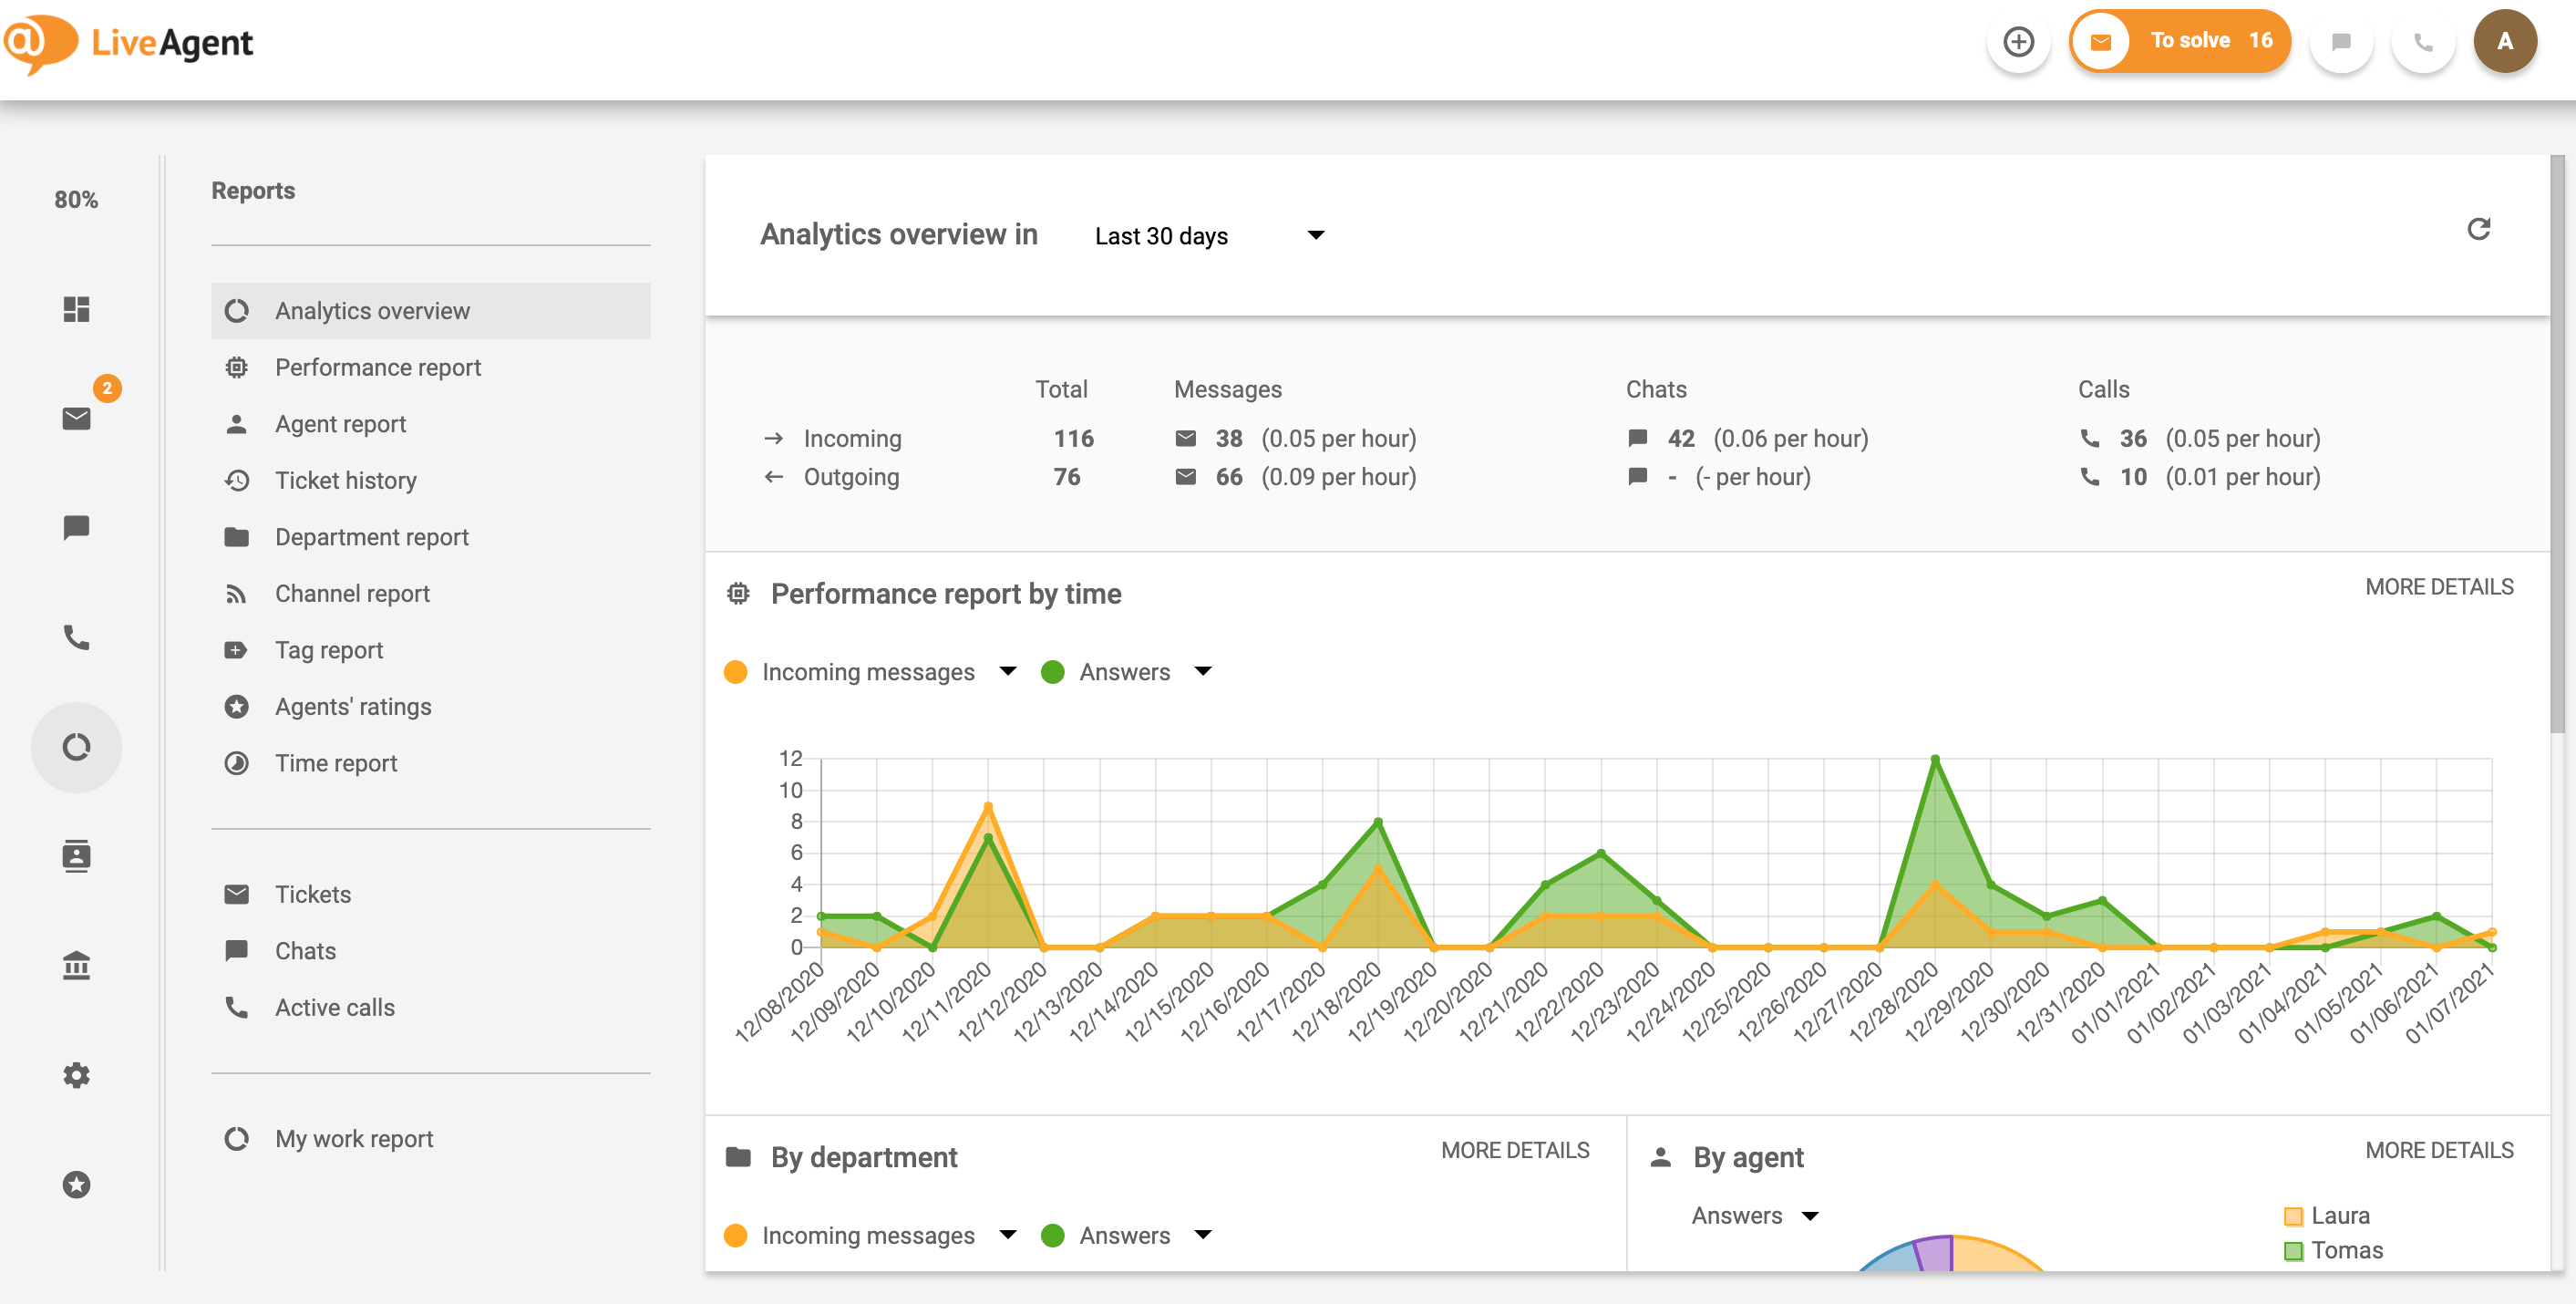Toggle the Answers green legend indicator
The width and height of the screenshot is (2576, 1304).
[1053, 671]
